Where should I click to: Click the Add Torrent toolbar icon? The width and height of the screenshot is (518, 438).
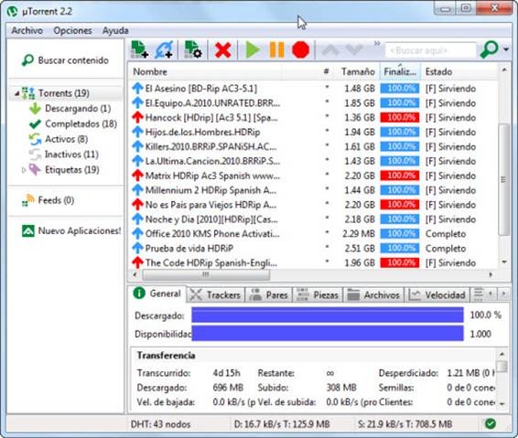139,50
